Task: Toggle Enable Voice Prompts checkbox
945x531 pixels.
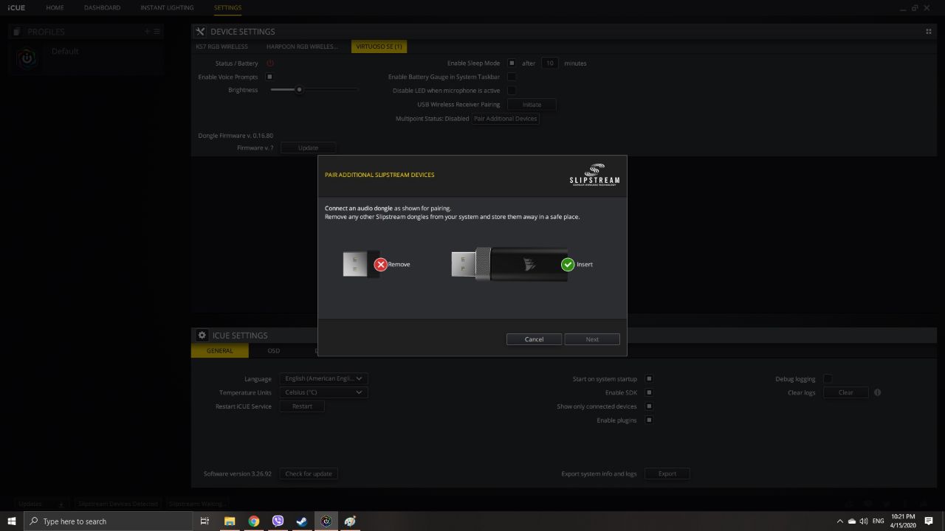Action: [x=269, y=77]
